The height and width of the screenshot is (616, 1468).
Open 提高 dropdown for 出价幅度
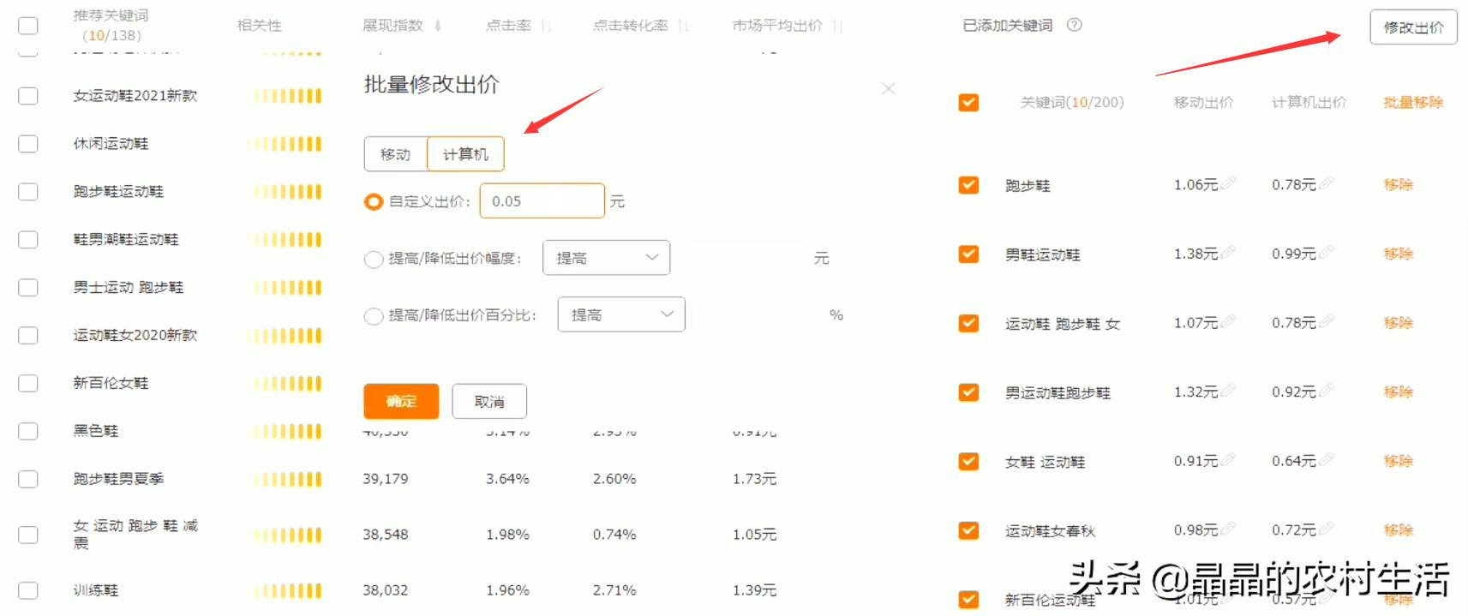click(x=606, y=258)
